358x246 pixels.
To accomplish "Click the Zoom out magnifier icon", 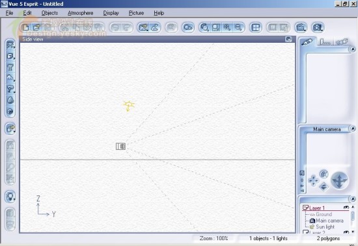I will click(238, 27).
